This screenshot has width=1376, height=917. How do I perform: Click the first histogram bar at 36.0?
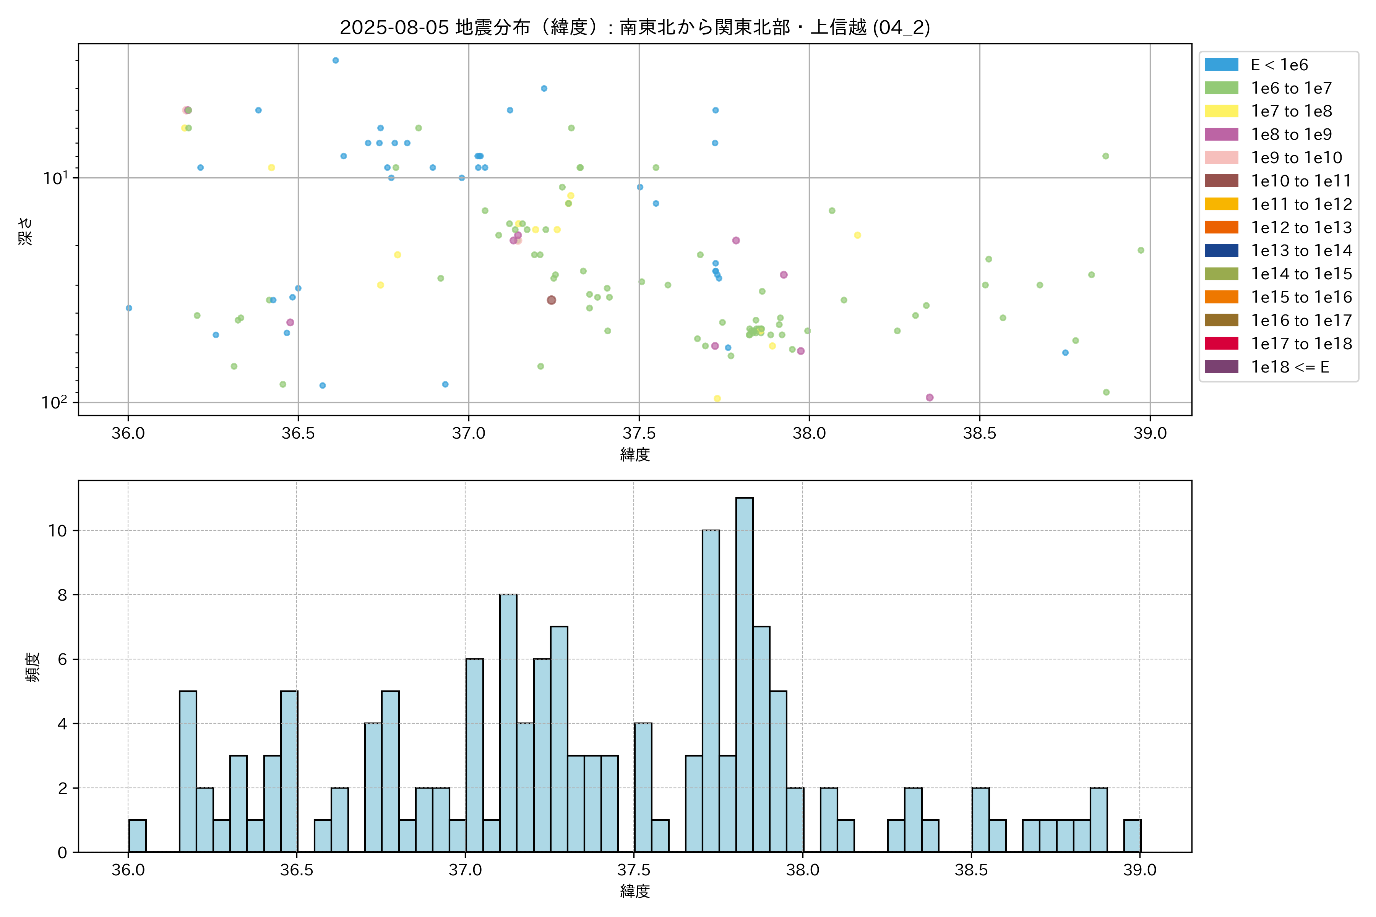tap(138, 836)
